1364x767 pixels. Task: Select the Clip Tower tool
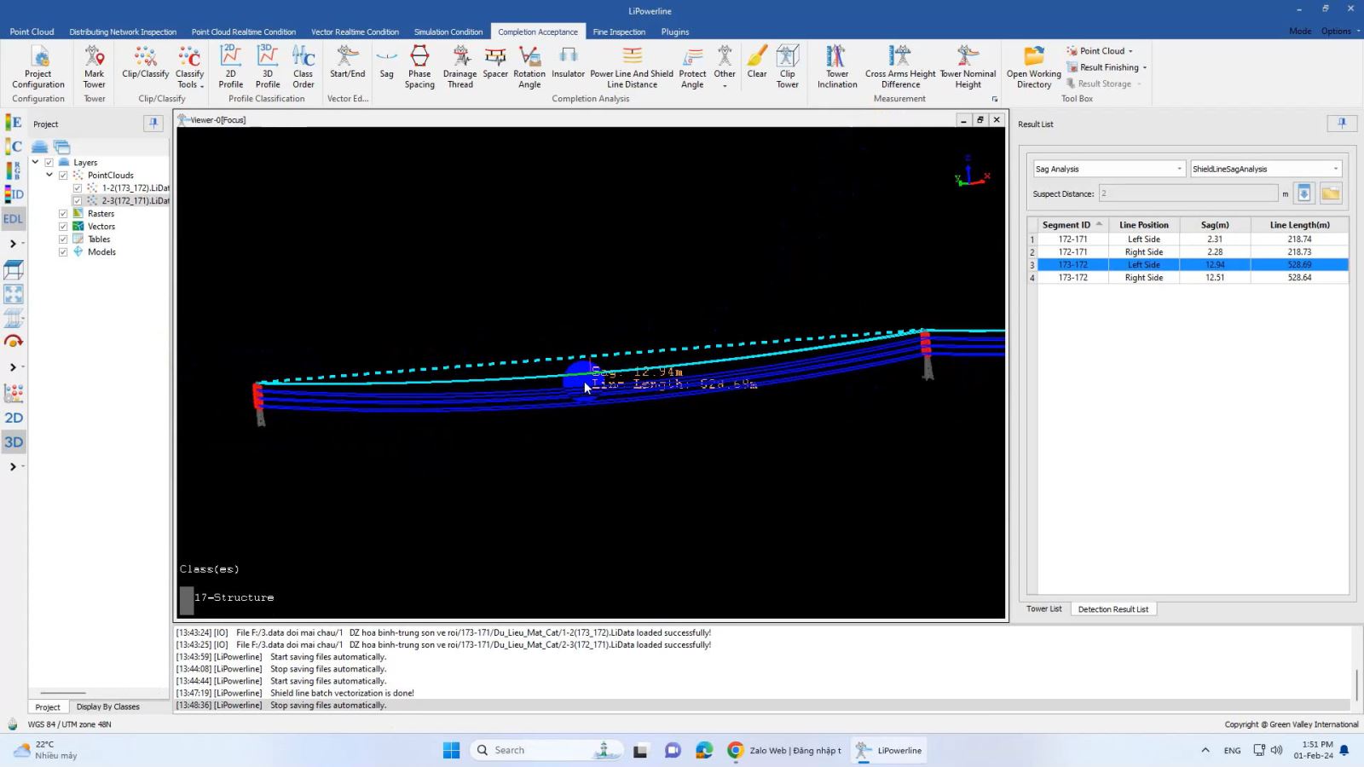click(788, 67)
